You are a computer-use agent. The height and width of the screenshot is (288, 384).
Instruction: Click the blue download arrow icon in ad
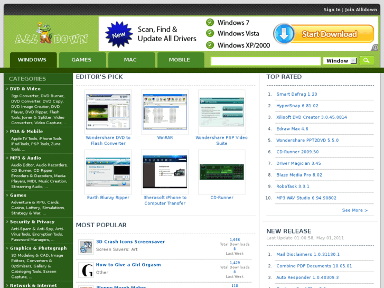pos(284,34)
